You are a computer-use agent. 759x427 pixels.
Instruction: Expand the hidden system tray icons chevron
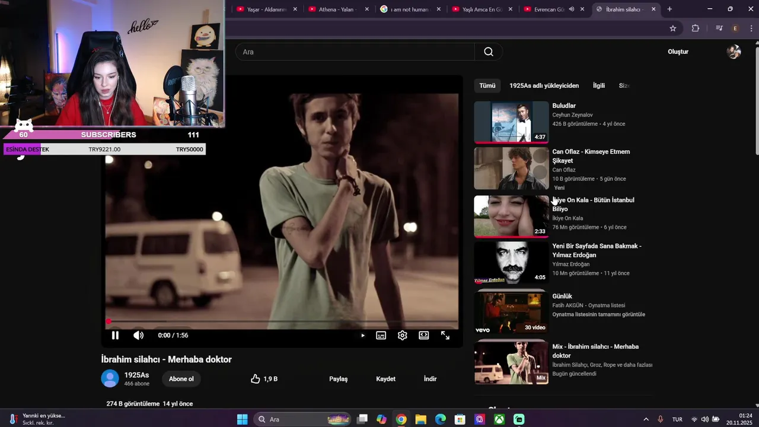[x=646, y=419]
